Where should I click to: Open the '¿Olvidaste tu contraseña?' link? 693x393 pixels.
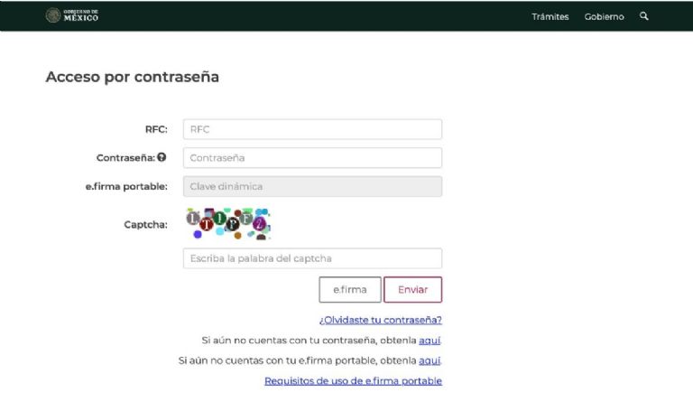[x=380, y=320]
